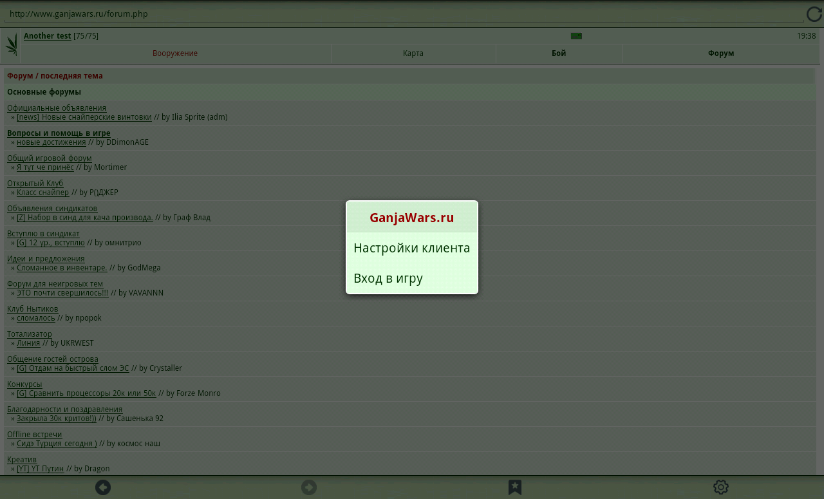
Task: Open the 'новые достижения' topic
Action: pyautogui.click(x=51, y=142)
